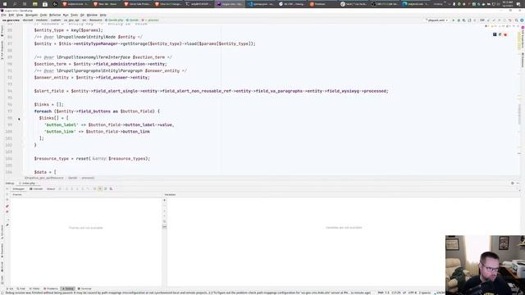This screenshot has height=295, width=525.
Task: Click the green Run button in toolbar
Action: (454, 20)
